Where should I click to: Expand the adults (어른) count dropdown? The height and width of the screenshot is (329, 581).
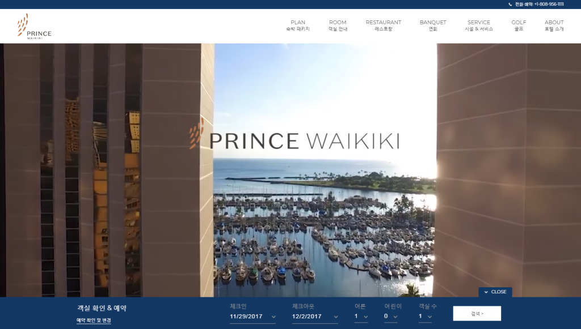(x=361, y=317)
